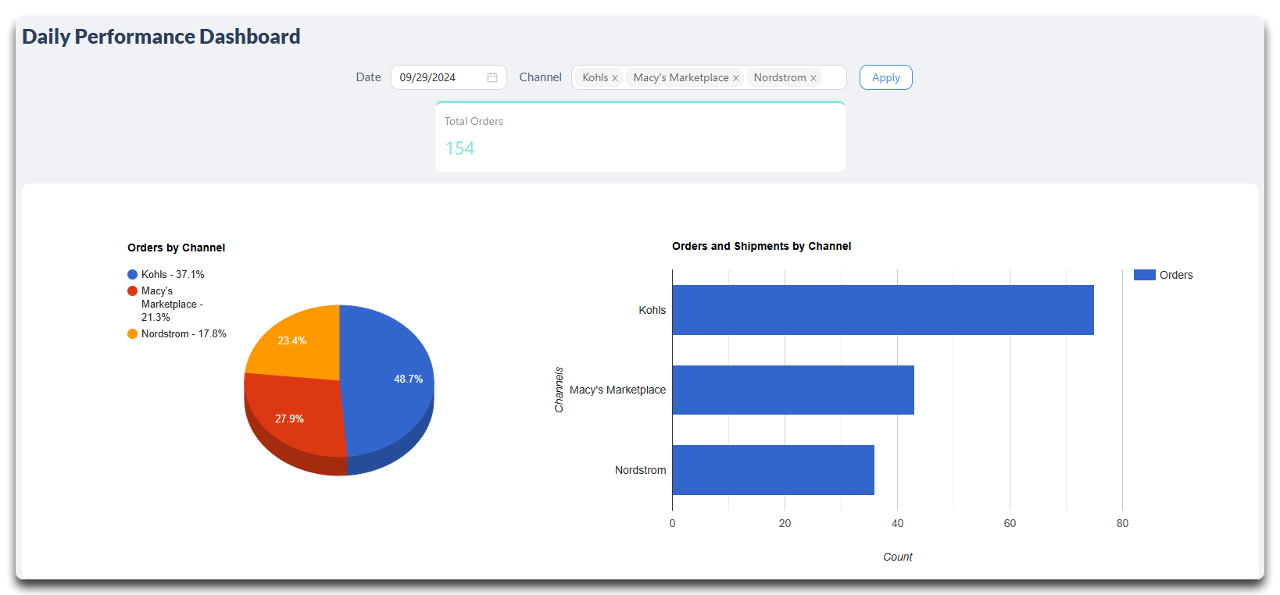Click the Date filter label
The width and height of the screenshot is (1280, 595).
[368, 77]
